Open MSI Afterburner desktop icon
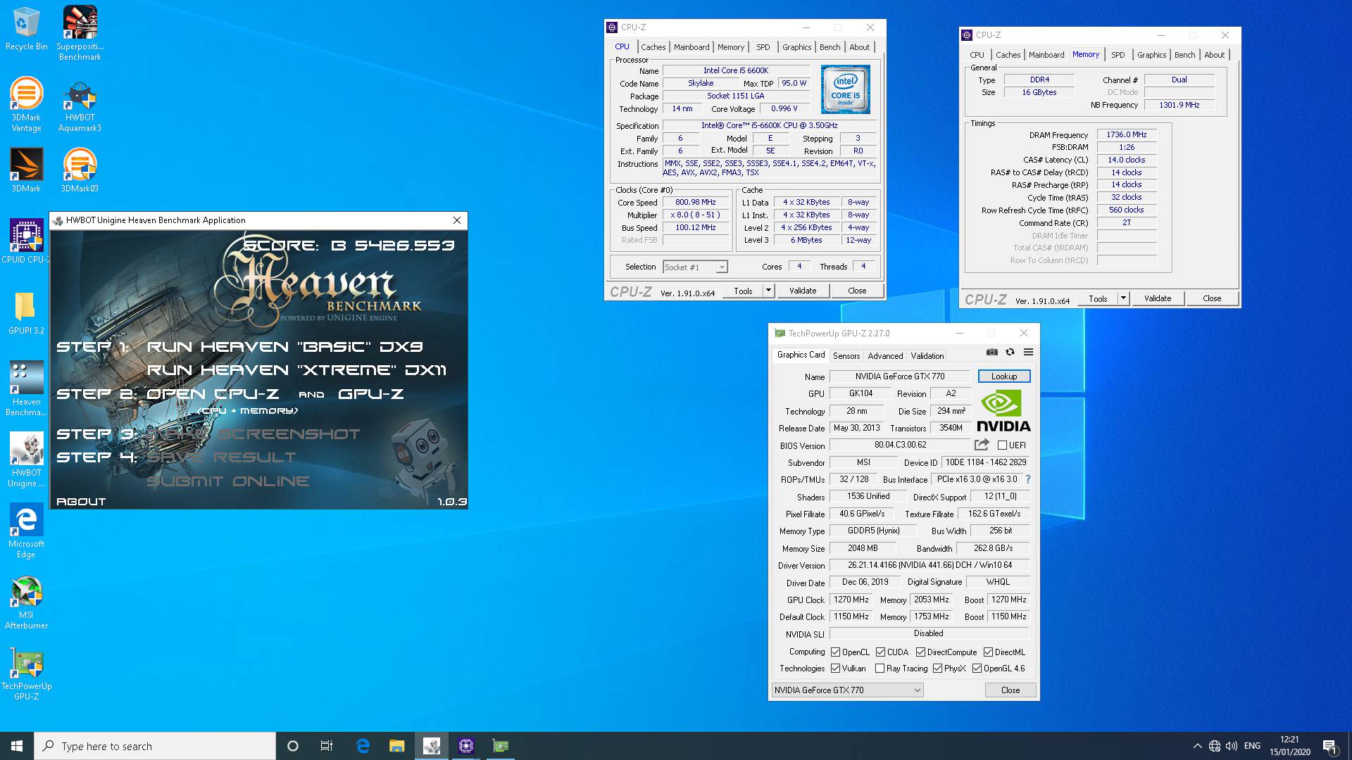Screen dimensions: 1352x760 [x=26, y=601]
